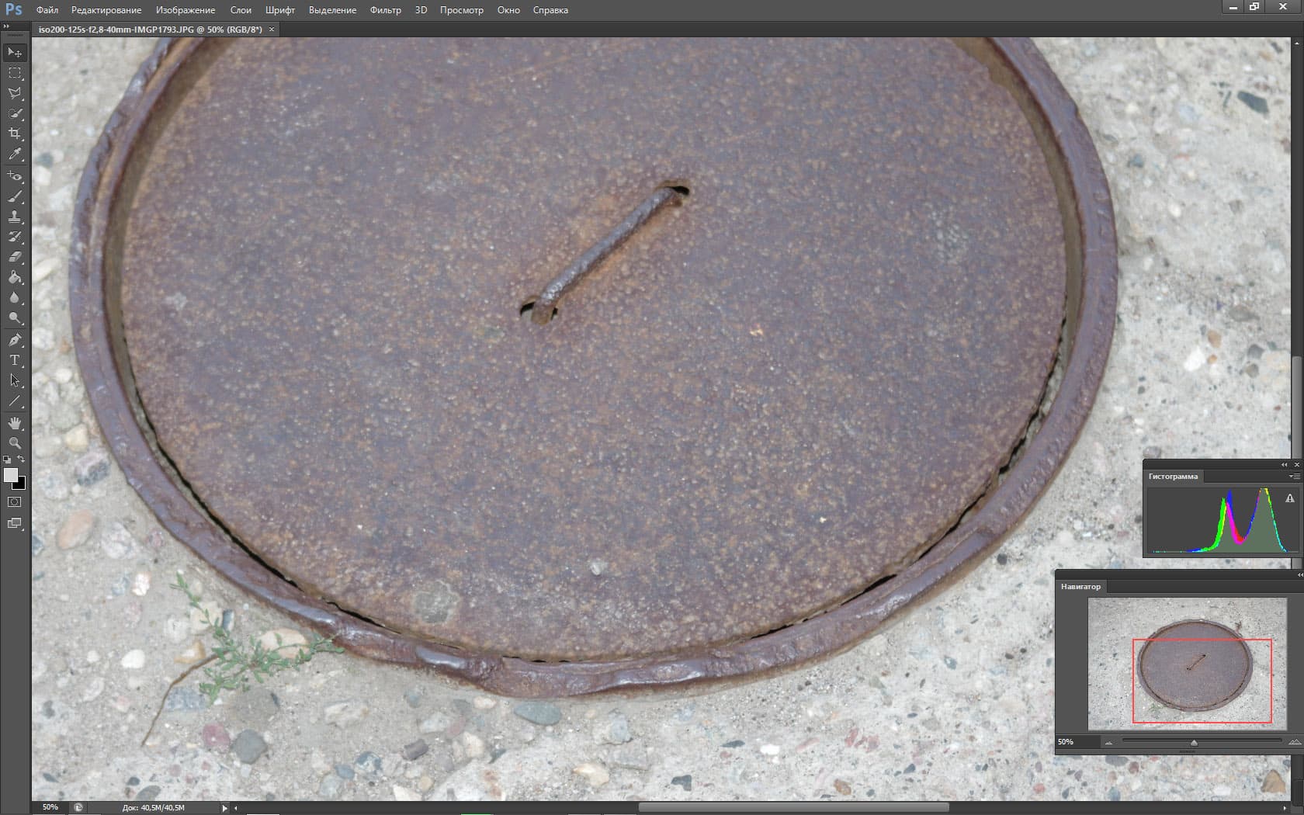Select the Crop tool
The image size is (1304, 815).
pos(15,134)
